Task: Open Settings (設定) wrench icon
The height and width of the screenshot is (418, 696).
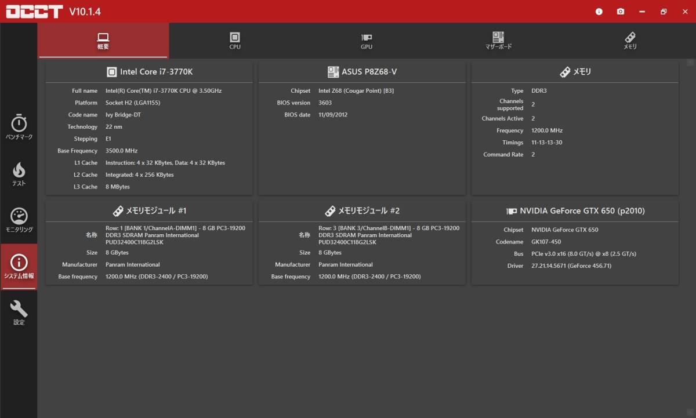Action: click(x=19, y=312)
